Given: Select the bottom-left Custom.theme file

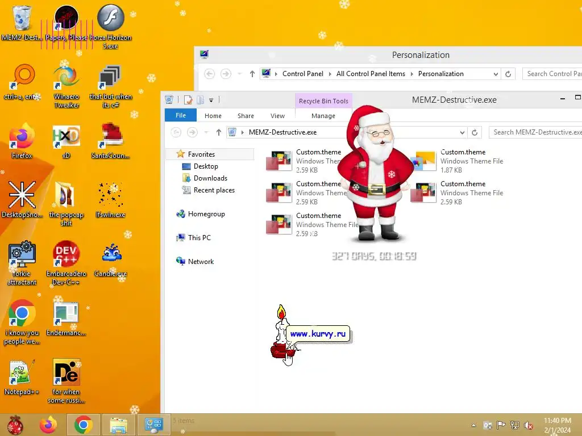Looking at the screenshot, I should tap(313, 225).
